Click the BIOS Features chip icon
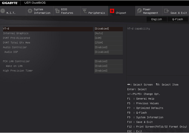This screenshot has width=189, height=133. [x=57, y=11]
